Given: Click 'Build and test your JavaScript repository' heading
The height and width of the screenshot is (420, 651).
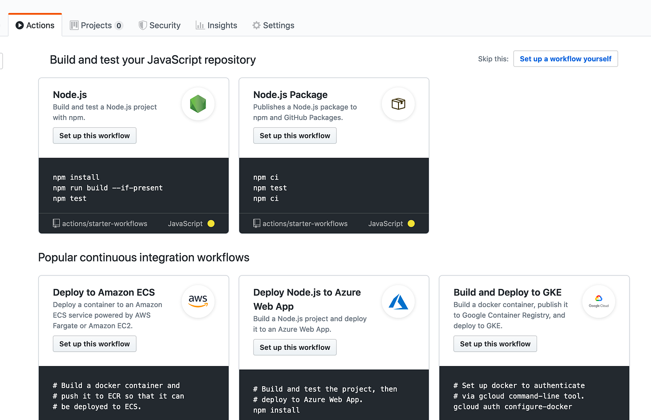Looking at the screenshot, I should pyautogui.click(x=153, y=60).
